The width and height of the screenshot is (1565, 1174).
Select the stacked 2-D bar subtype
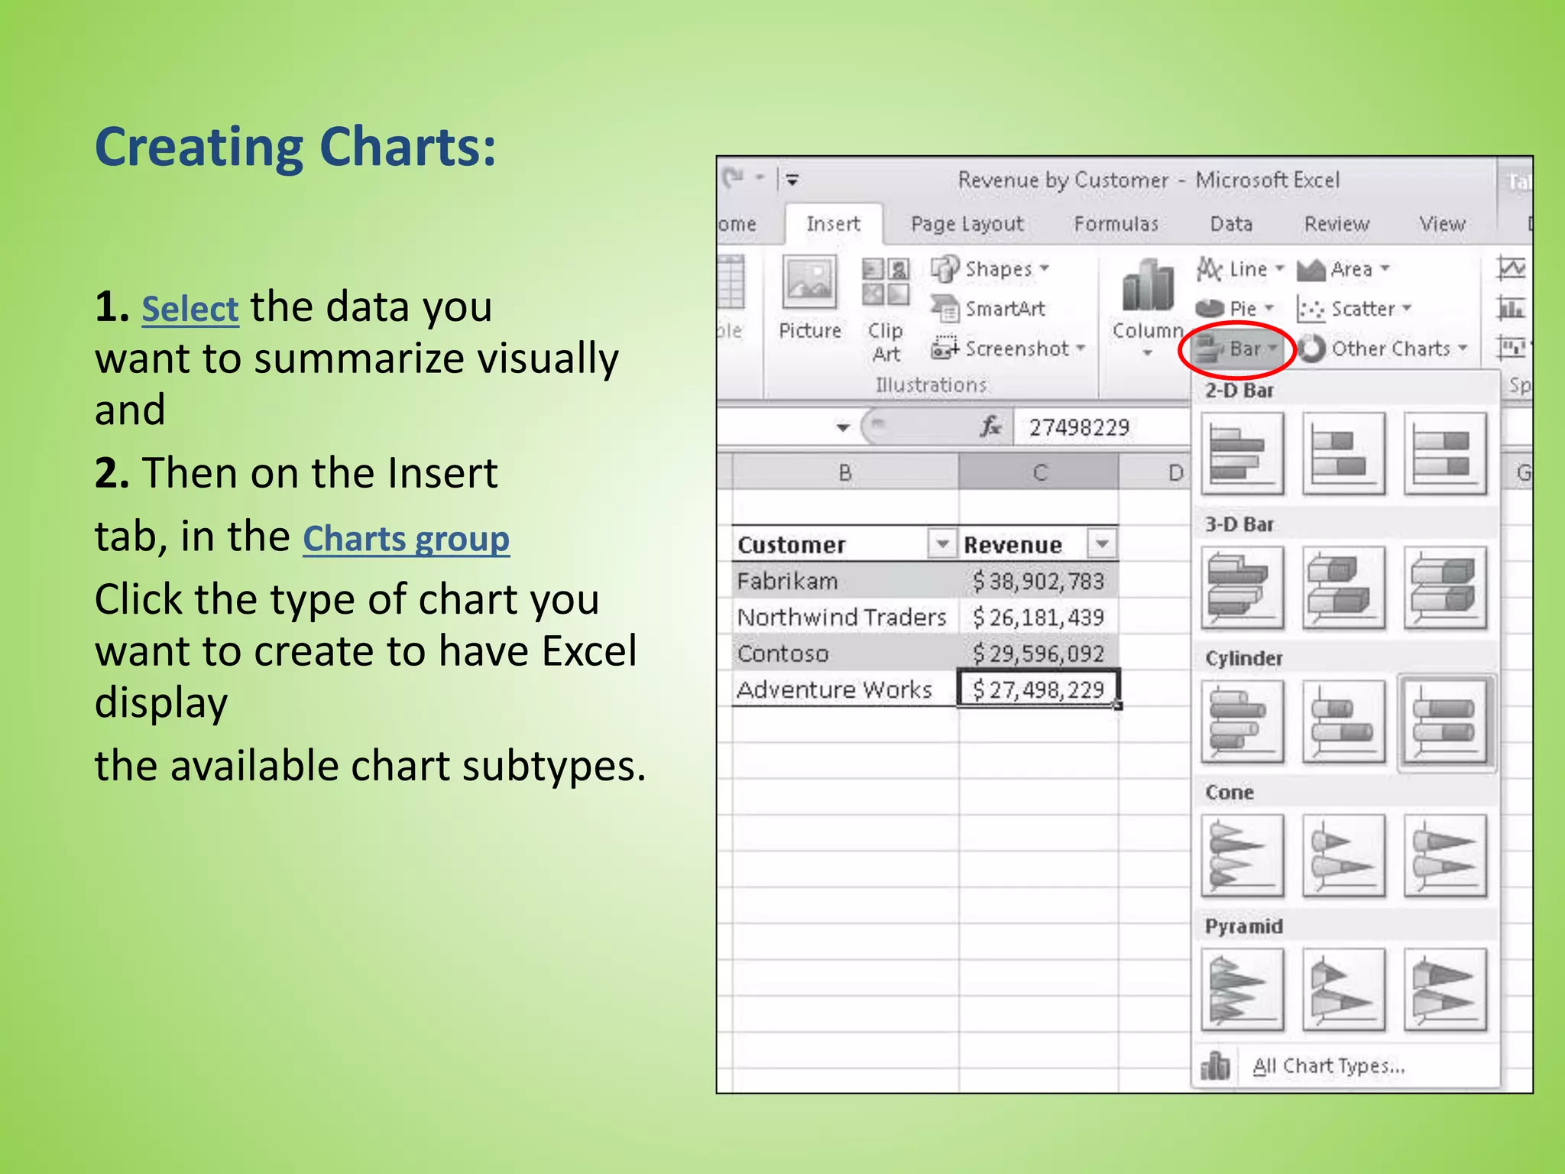[1343, 453]
